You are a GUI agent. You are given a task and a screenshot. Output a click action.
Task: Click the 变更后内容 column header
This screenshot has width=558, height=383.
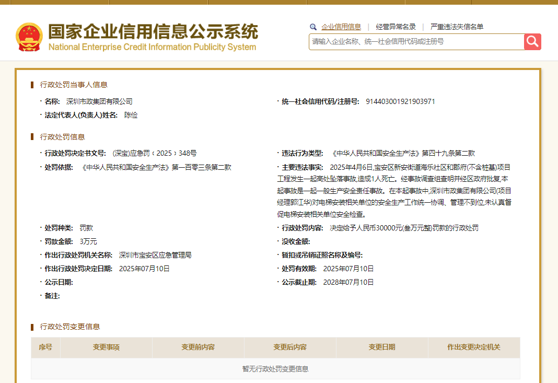click(x=290, y=347)
